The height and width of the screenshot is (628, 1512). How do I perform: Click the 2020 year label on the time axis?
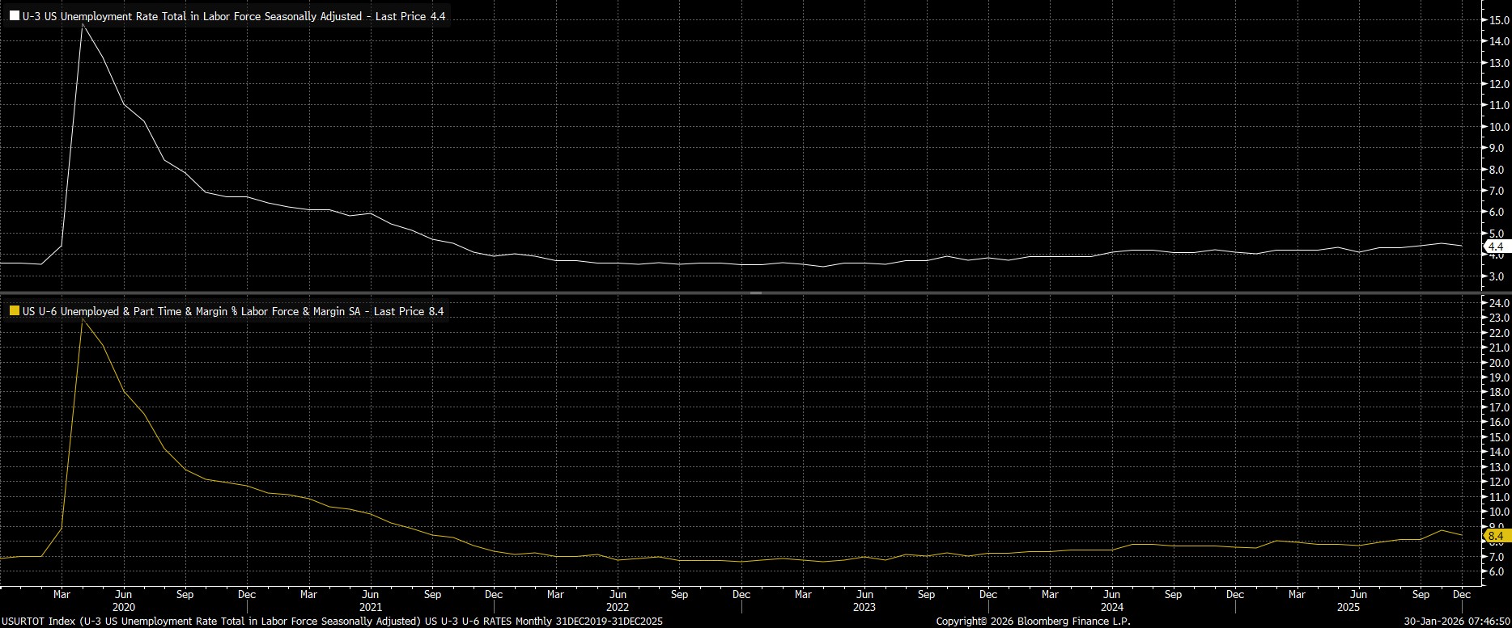pos(123,607)
